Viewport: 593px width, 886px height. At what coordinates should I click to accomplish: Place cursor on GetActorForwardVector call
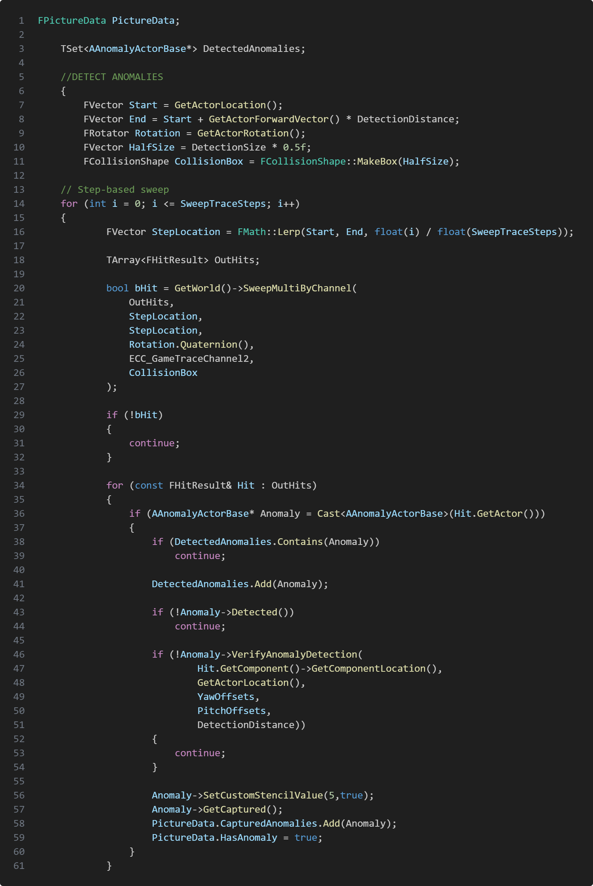click(x=268, y=119)
